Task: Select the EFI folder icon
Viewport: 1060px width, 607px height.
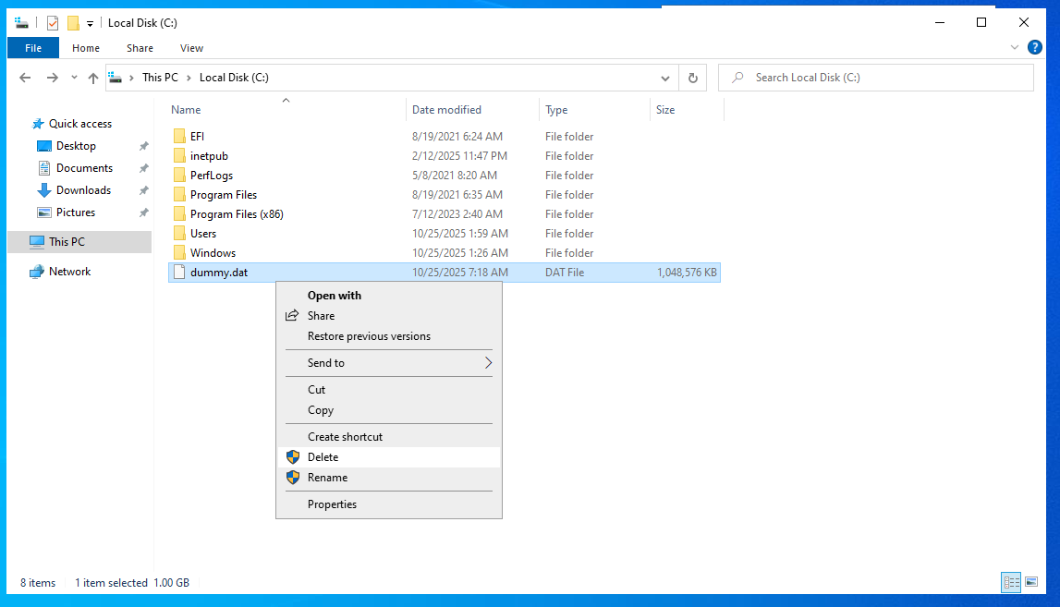Action: (179, 137)
